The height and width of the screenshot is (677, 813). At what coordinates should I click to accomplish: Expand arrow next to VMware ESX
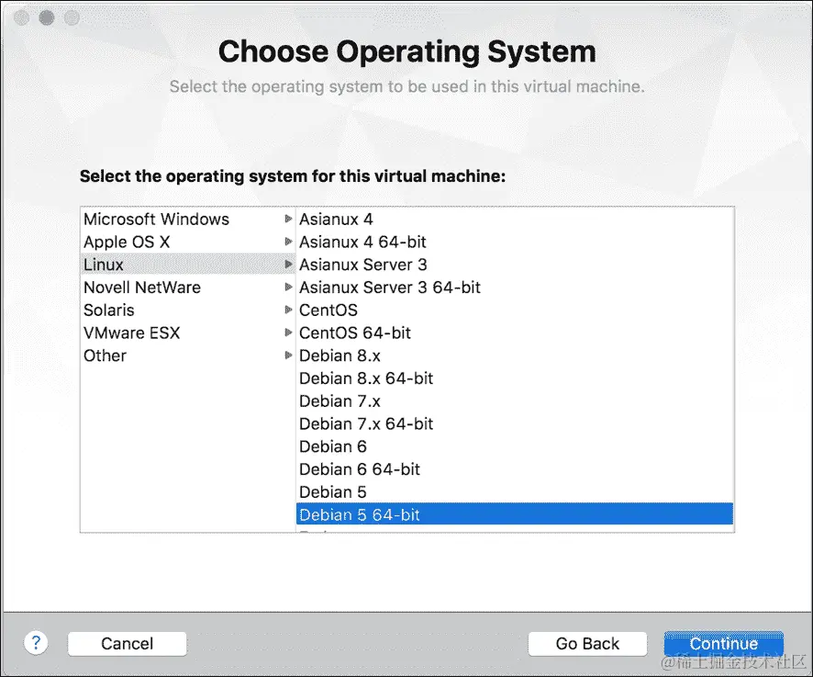(x=289, y=333)
